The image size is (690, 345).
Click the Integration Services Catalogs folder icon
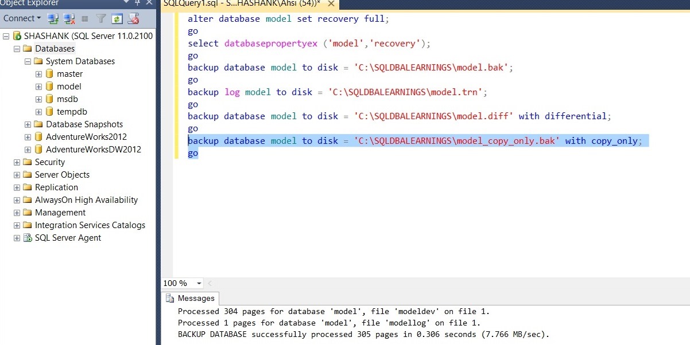coord(28,225)
